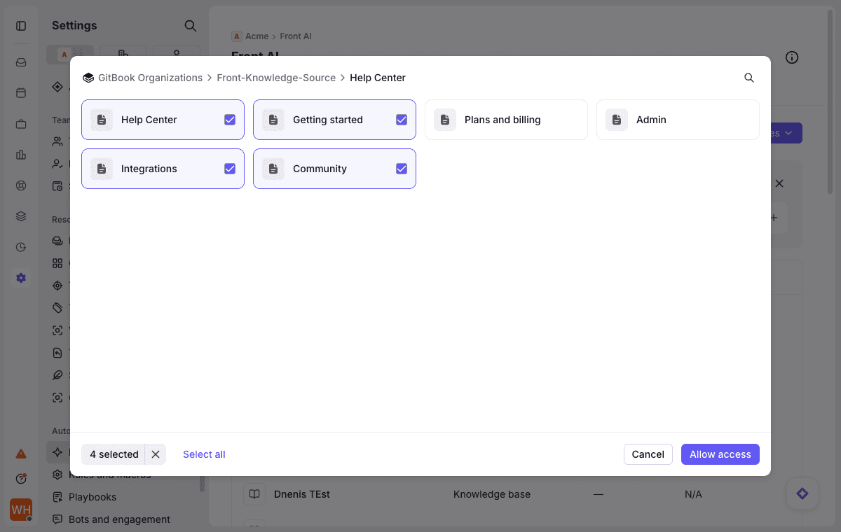Go to Front-Knowledge-Source breadcrumb
841x532 pixels.
(x=276, y=78)
